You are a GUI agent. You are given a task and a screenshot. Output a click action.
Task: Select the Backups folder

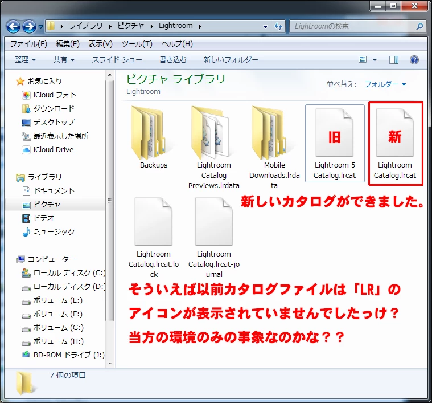(x=153, y=137)
